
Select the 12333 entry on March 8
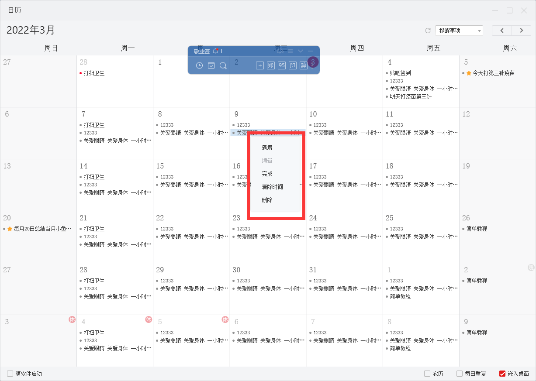(166, 125)
